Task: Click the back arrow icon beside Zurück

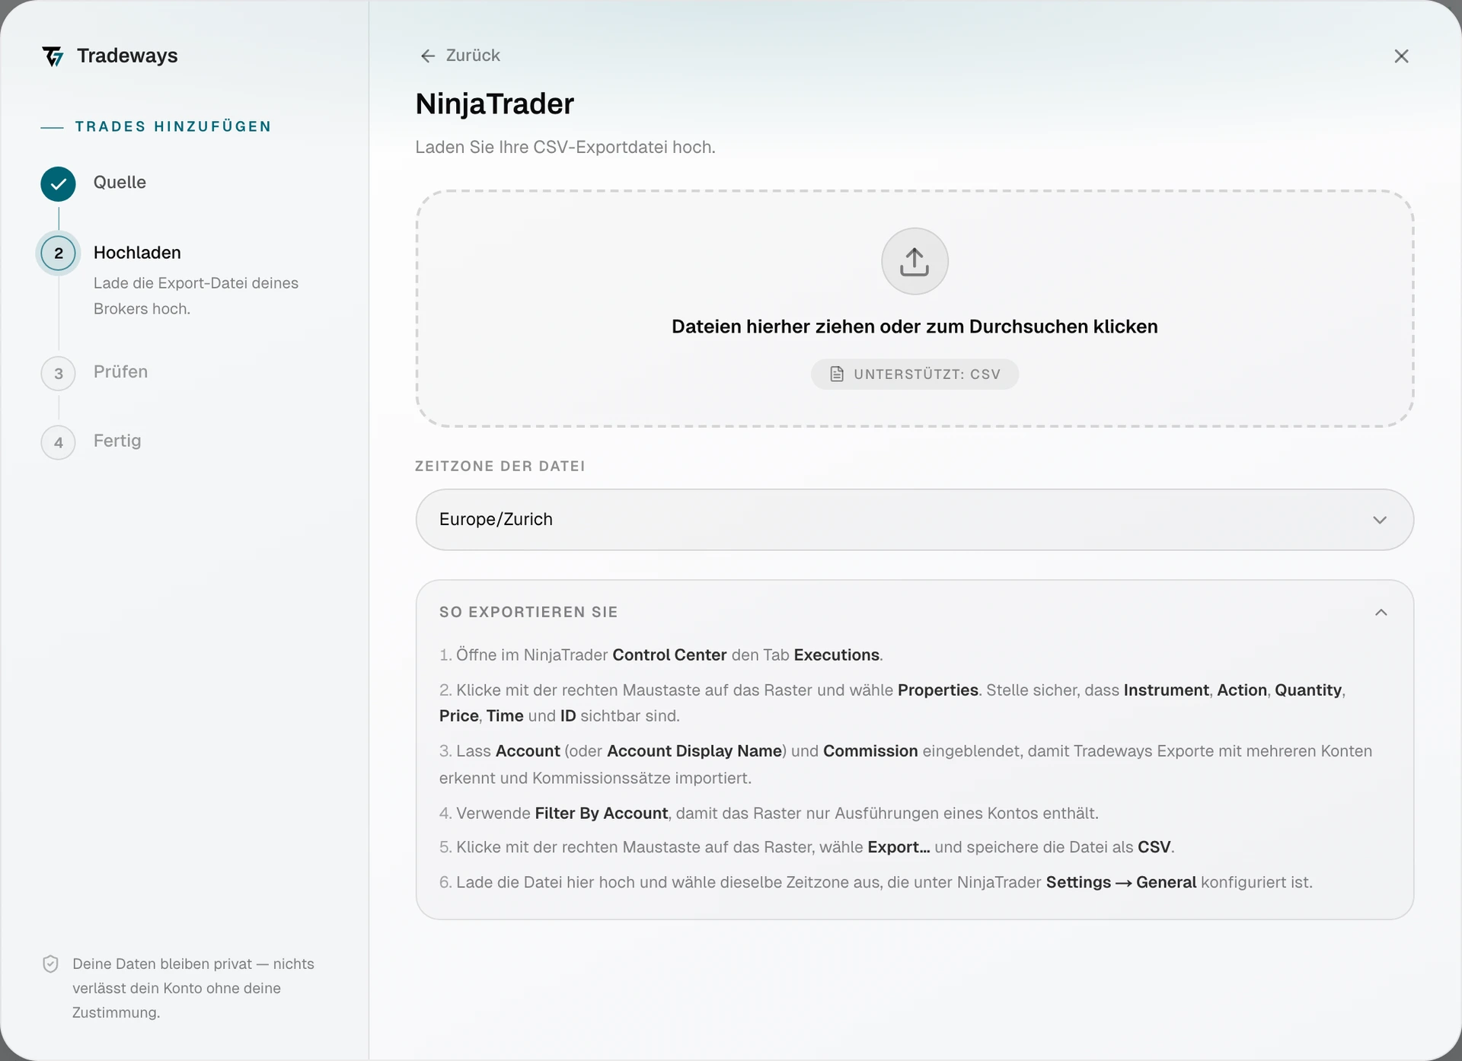Action: click(x=428, y=56)
